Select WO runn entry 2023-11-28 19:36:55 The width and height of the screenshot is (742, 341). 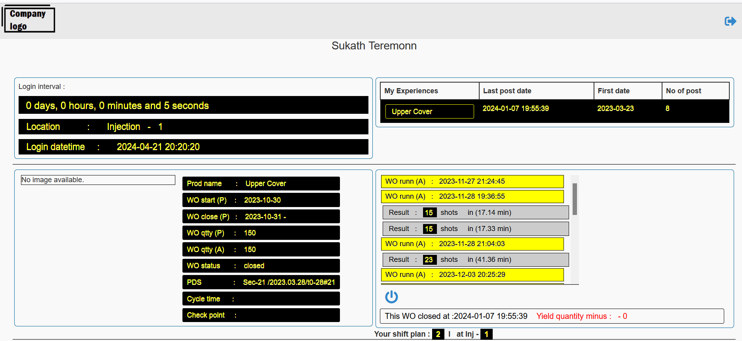(x=473, y=196)
